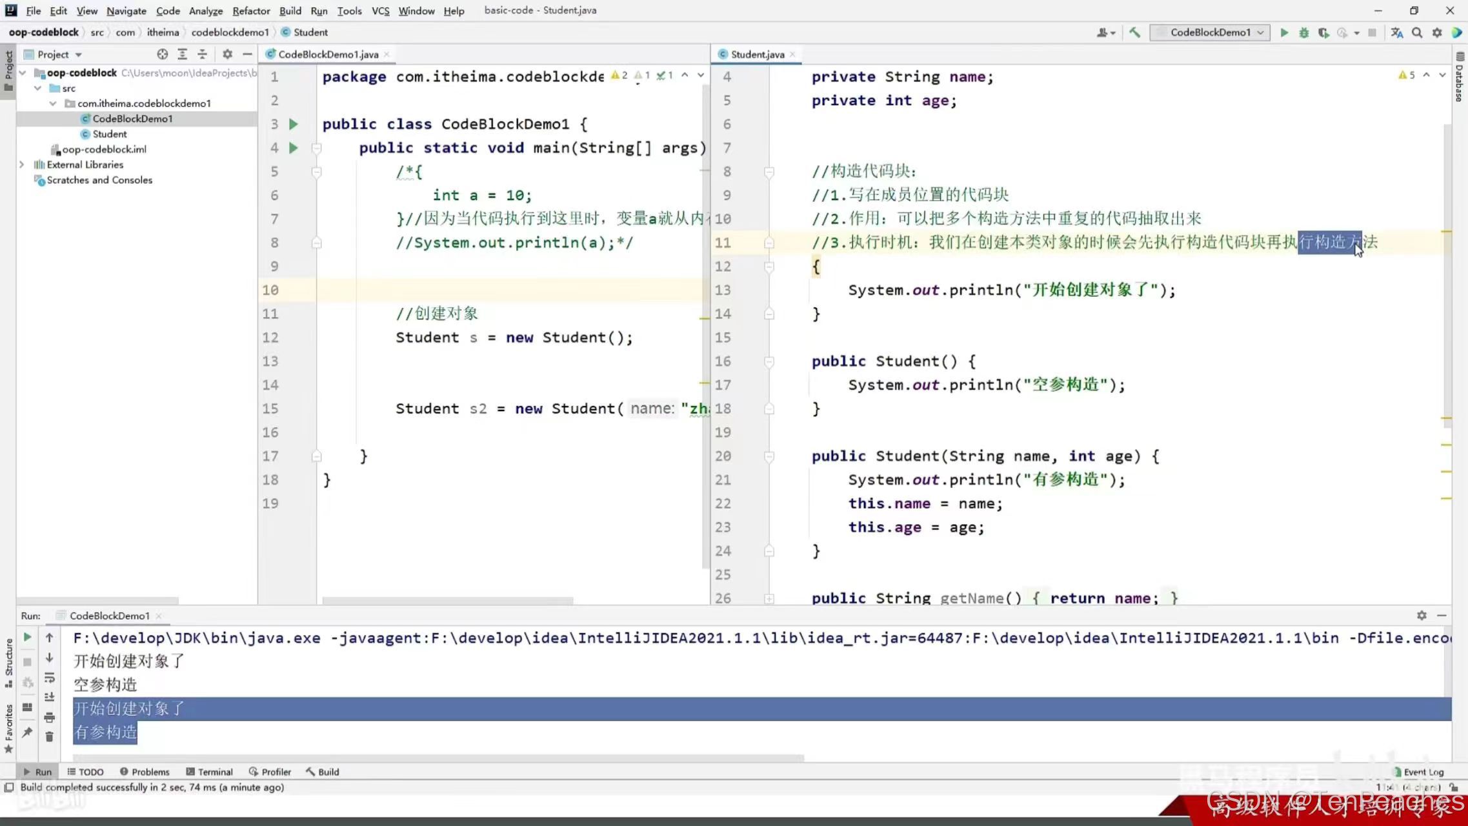Click horizontal scrollbar of Run console
Viewport: 1468px width, 826px height.
(x=439, y=758)
